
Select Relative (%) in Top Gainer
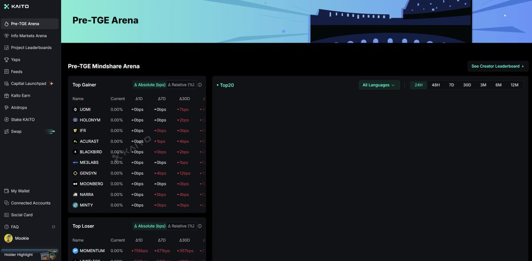181,85
